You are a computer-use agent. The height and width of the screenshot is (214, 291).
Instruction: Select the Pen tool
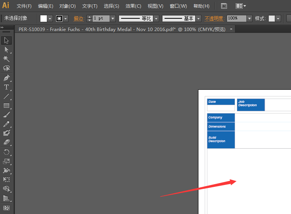[6, 78]
